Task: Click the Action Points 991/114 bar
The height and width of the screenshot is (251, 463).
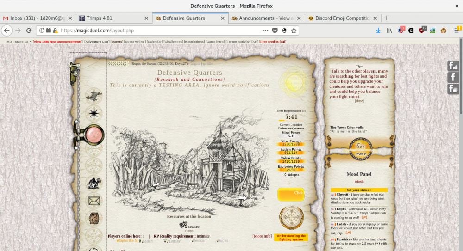Action: [x=291, y=153]
